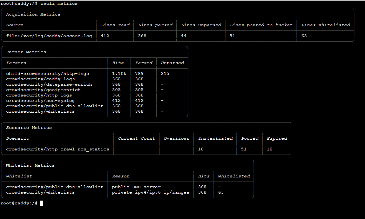Click the file:/var/log/caddy/access.log source path

pyautogui.click(x=49, y=36)
